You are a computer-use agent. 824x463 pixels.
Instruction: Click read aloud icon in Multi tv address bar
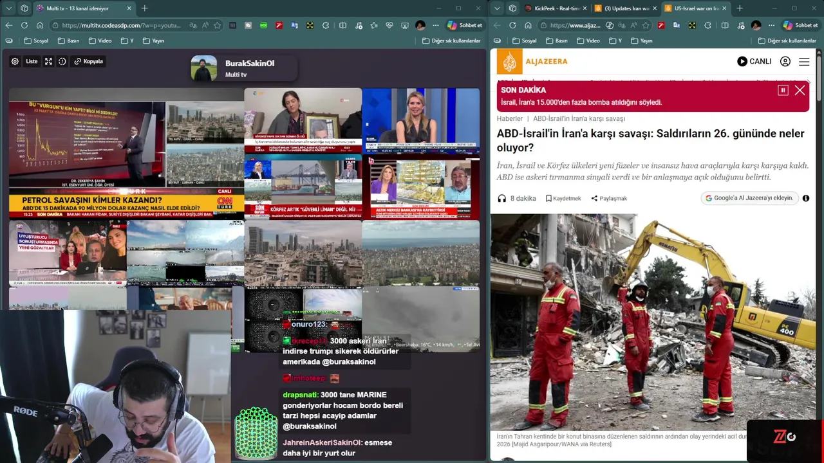205,25
